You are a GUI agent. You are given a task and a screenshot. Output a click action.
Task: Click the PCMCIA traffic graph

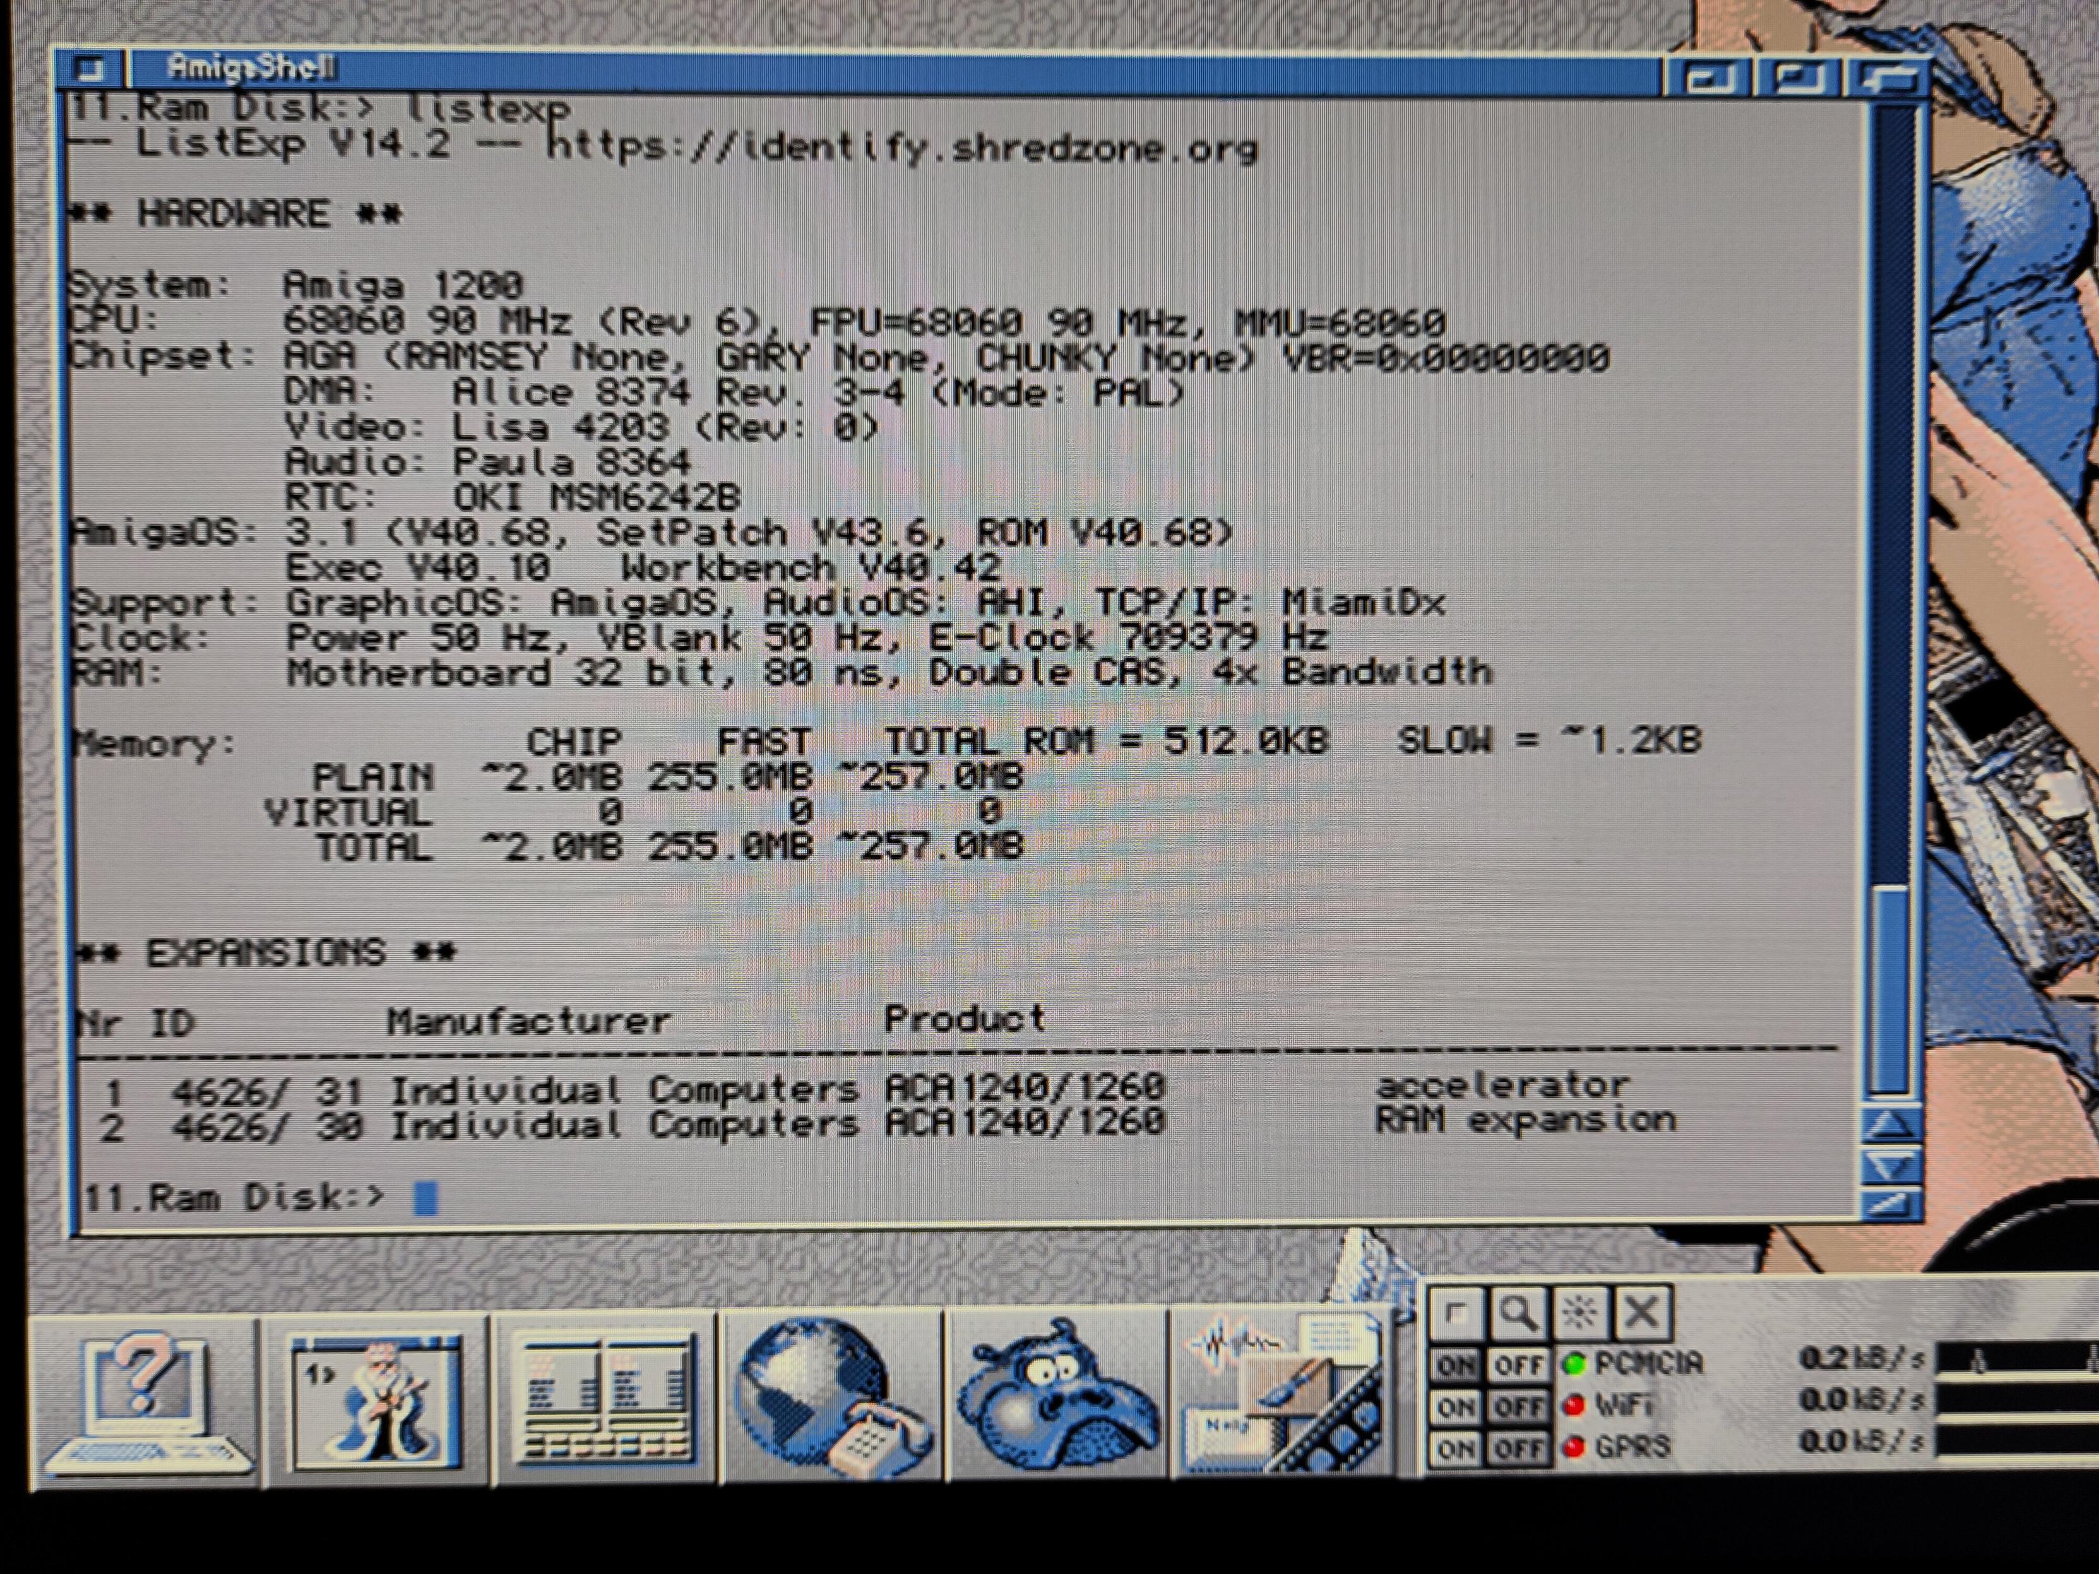click(2016, 1359)
